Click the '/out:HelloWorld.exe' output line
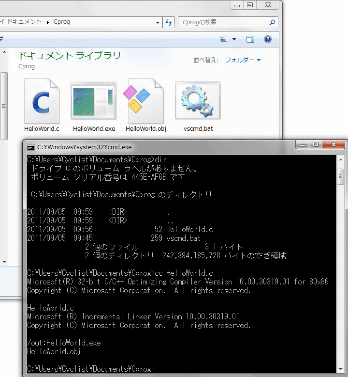The image size is (348, 377). coord(64,343)
